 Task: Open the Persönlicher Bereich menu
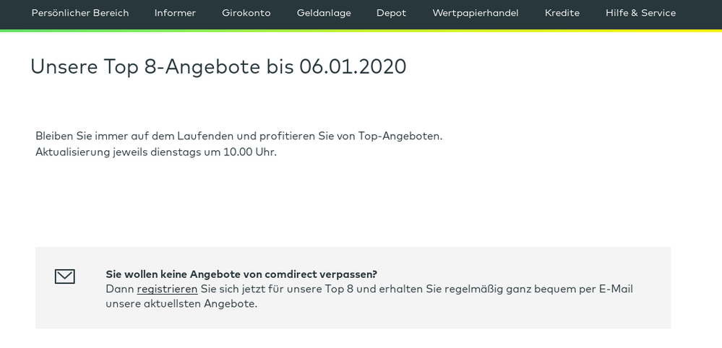coord(80,13)
